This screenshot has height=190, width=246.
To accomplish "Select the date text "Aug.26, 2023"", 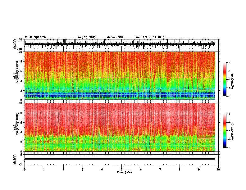I will [87, 37].
